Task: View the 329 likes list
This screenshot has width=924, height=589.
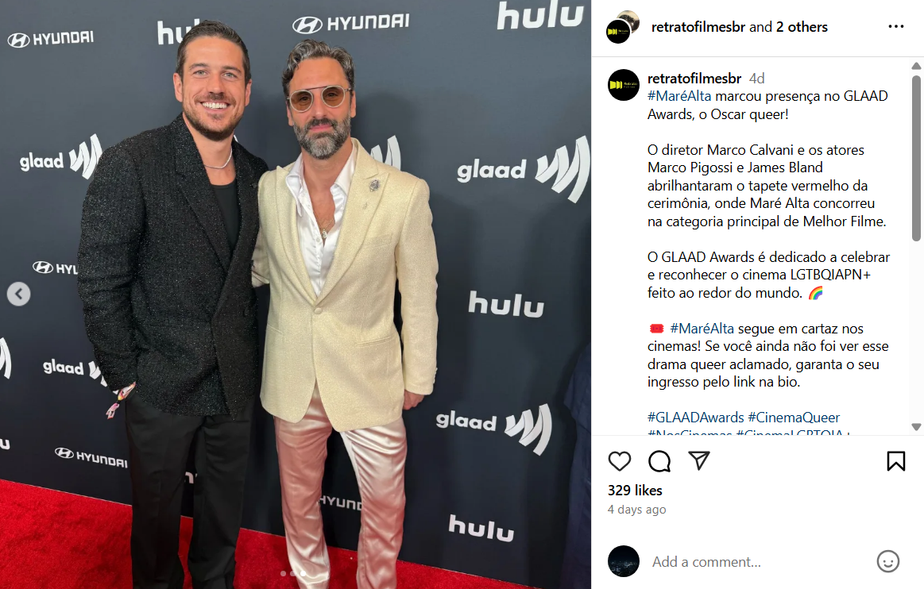Action: (x=635, y=491)
